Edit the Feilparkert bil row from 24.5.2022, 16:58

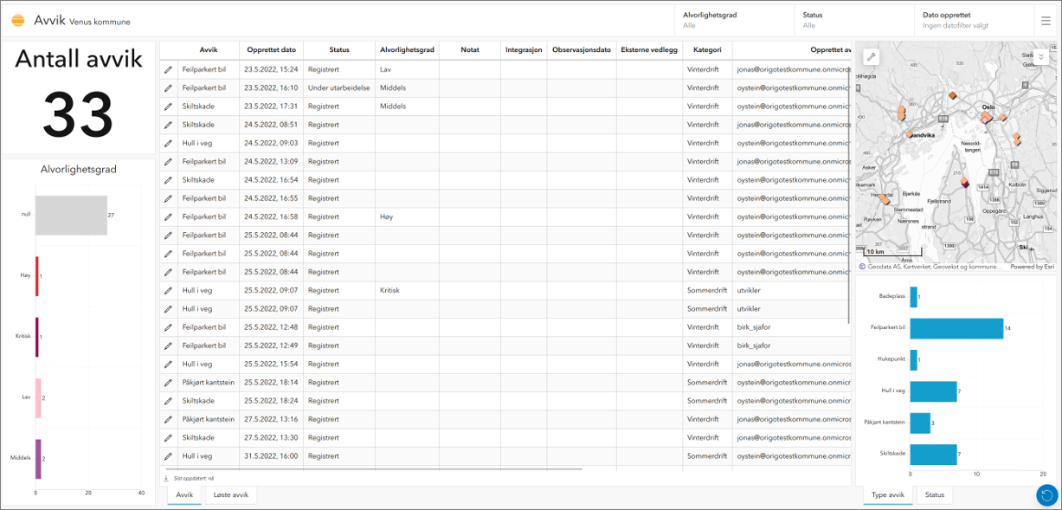(x=169, y=216)
